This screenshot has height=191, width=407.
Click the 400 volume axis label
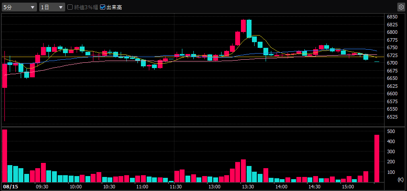click(x=391, y=141)
